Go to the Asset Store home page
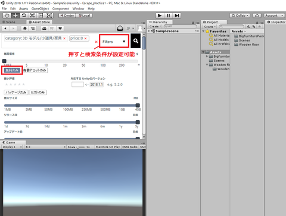This screenshot has height=216, width=286. tap(25, 29)
